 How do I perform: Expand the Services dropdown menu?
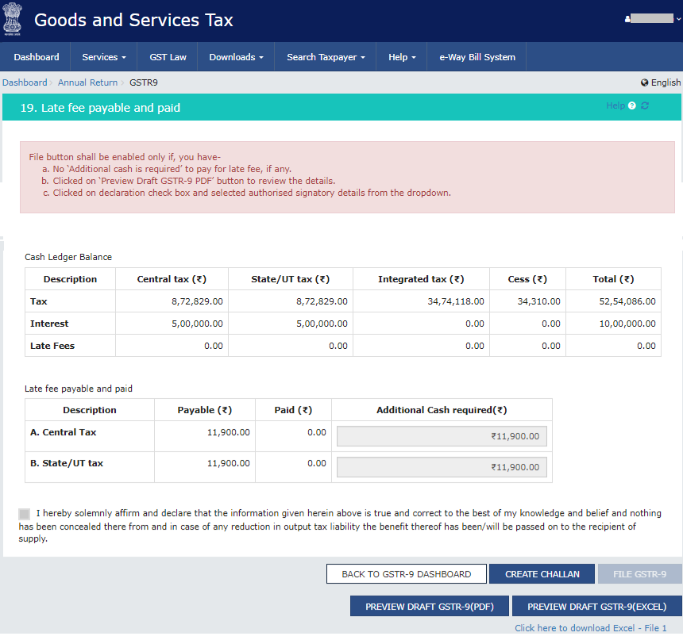click(104, 57)
